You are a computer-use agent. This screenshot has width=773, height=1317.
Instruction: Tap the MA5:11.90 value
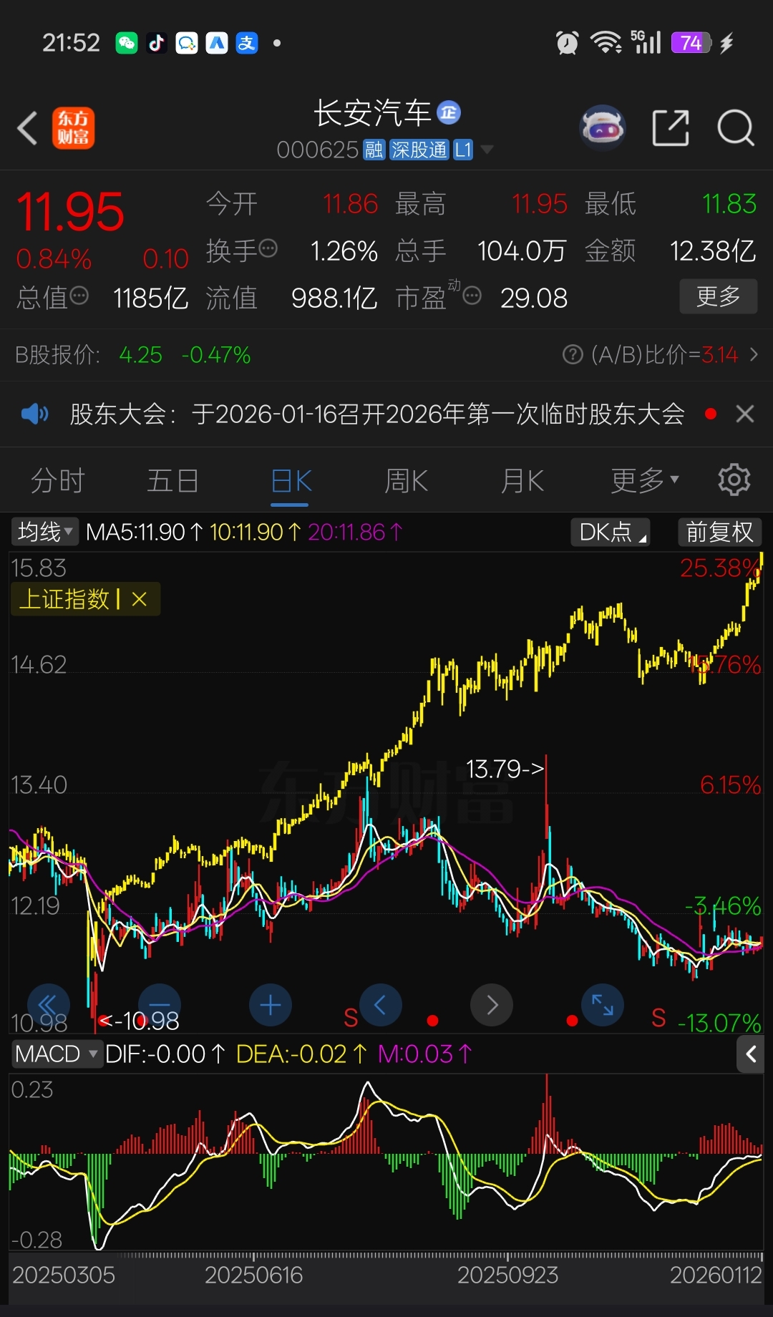coord(145,532)
